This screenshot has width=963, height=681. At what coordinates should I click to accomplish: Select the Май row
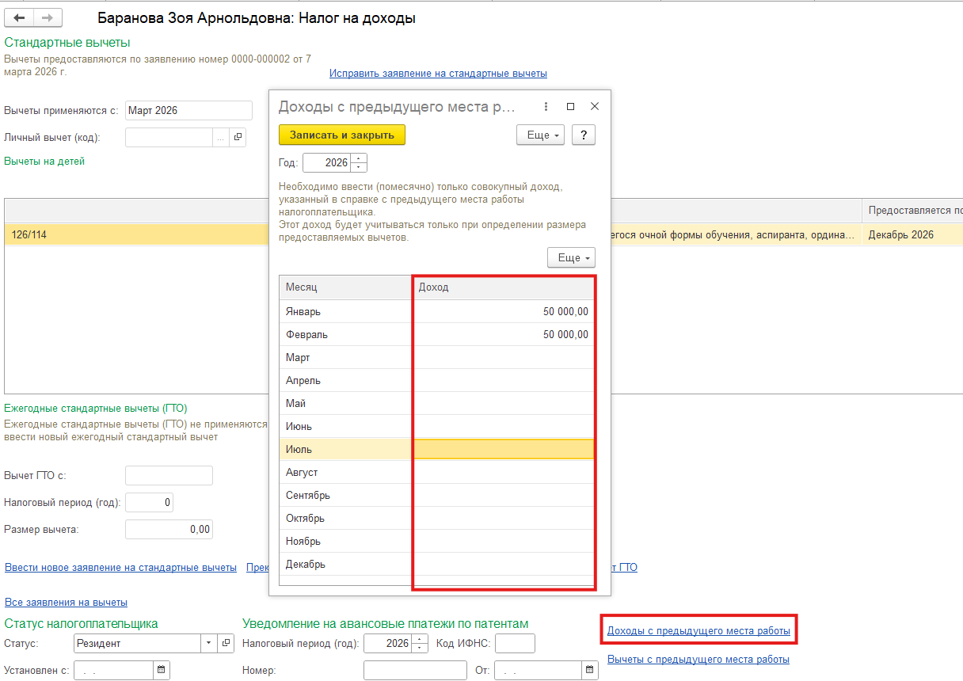tap(437, 403)
